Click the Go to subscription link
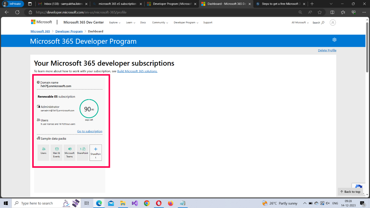The width and height of the screenshot is (370, 208). point(90,131)
